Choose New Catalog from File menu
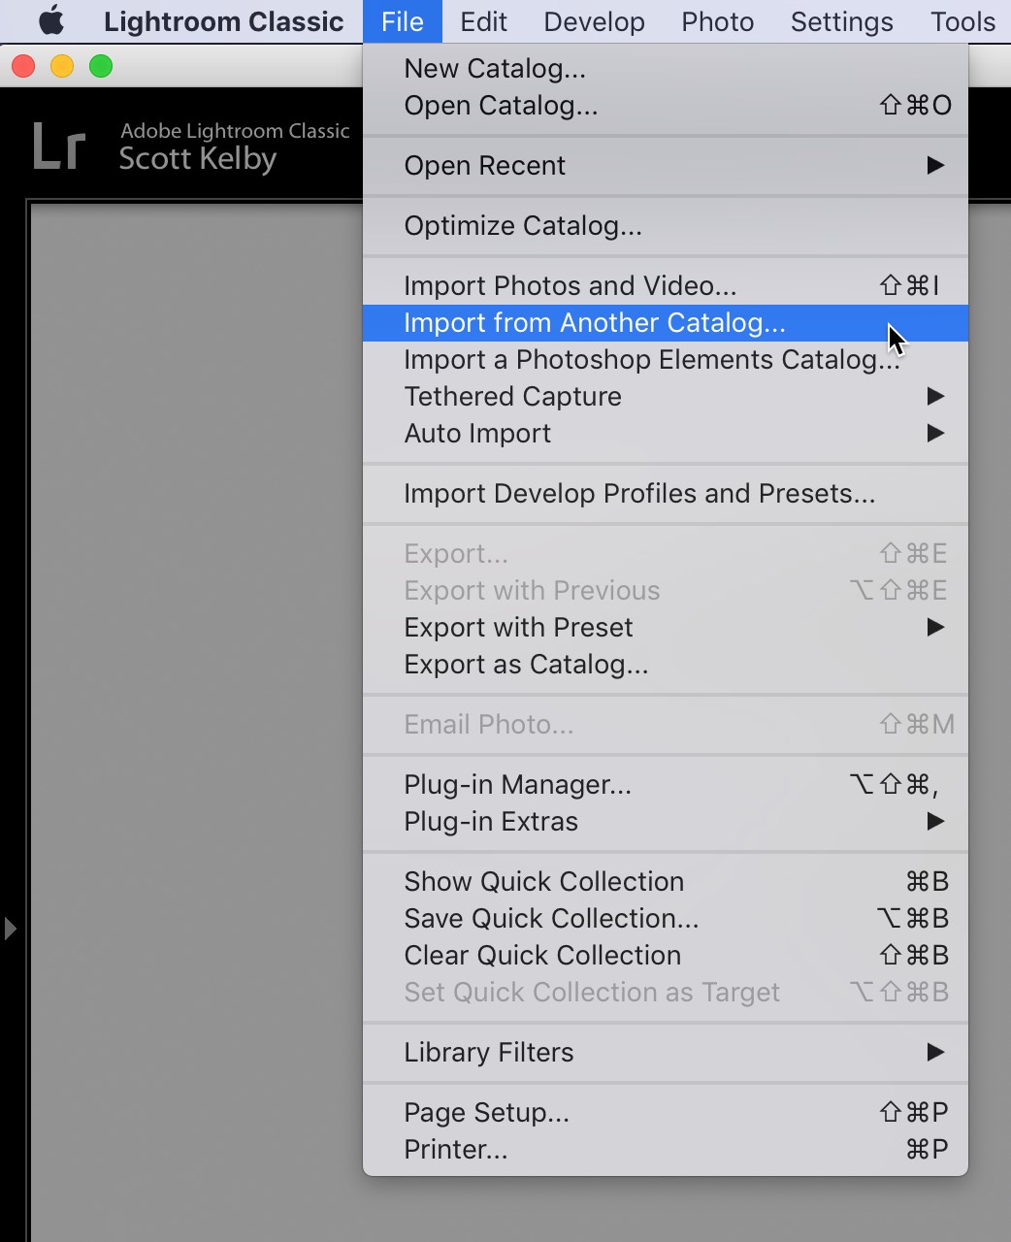This screenshot has width=1011, height=1242. [666, 69]
